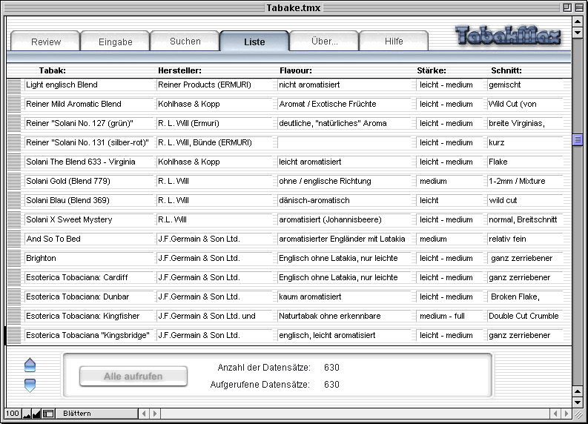Select the Liste tab
The image size is (588, 424).
254,42
